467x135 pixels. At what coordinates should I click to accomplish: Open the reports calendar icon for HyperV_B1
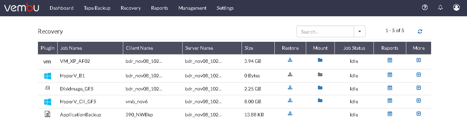(390, 75)
